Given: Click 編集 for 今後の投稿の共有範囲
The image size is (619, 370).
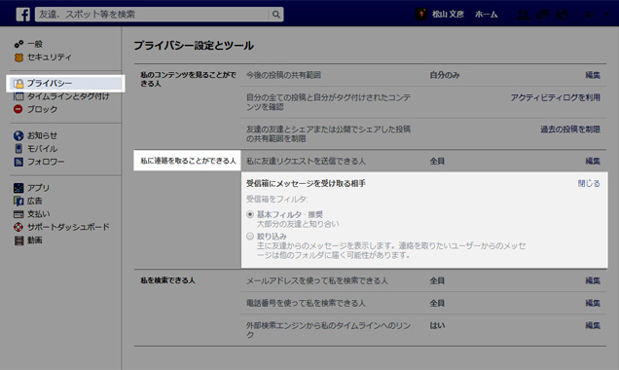Looking at the screenshot, I should coord(593,75).
